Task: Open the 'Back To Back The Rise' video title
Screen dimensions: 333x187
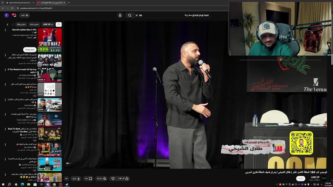Action: [22, 130]
